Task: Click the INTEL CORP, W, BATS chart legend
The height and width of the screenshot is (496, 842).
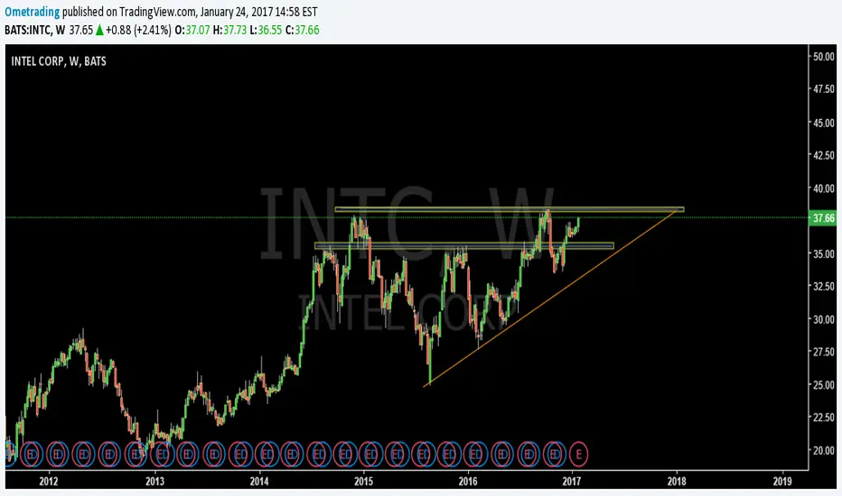Action: pyautogui.click(x=59, y=61)
